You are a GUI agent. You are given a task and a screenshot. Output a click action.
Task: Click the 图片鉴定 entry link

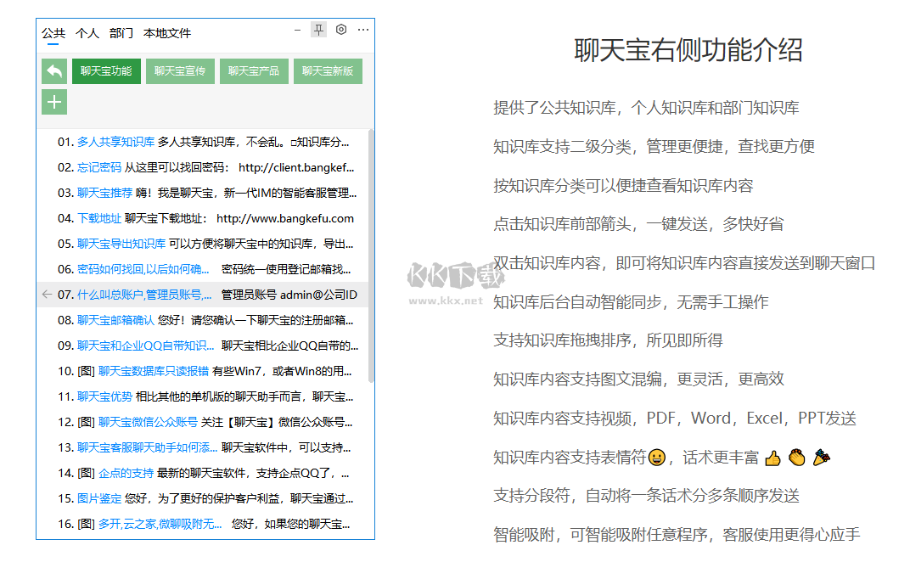click(x=100, y=497)
